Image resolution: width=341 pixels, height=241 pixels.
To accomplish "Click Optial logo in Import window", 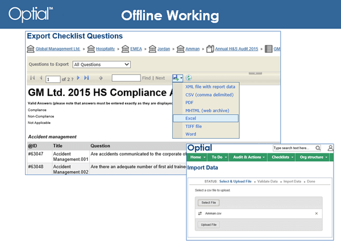I will click(x=199, y=148).
